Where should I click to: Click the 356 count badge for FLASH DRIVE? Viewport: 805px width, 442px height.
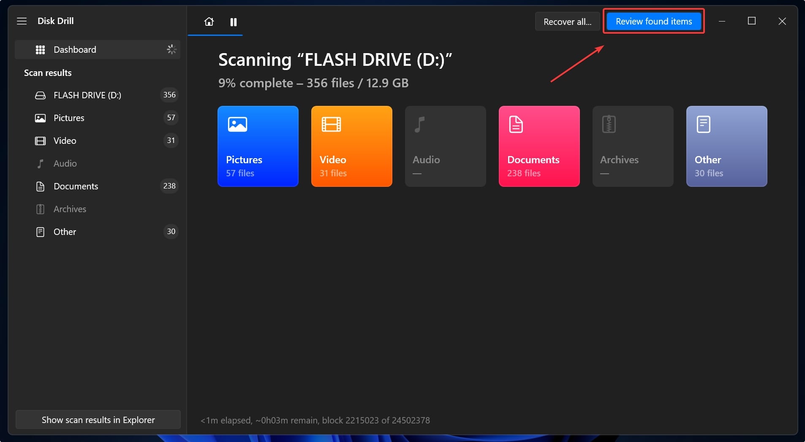(x=169, y=95)
